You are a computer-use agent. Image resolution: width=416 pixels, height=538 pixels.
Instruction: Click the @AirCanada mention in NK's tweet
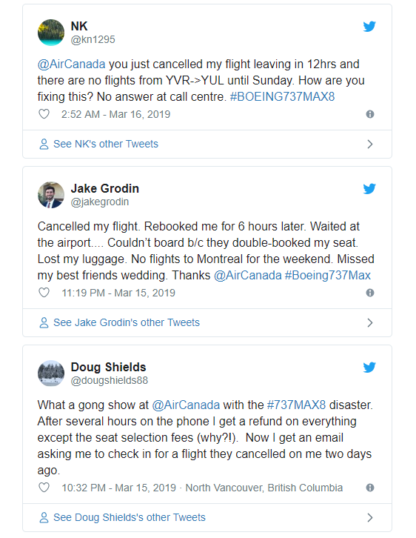71,64
